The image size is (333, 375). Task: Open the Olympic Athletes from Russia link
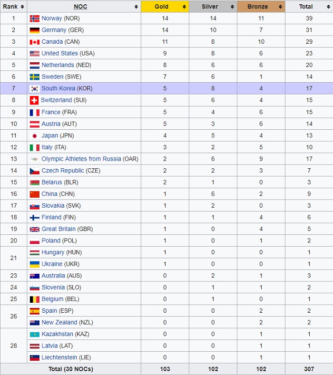point(81,159)
